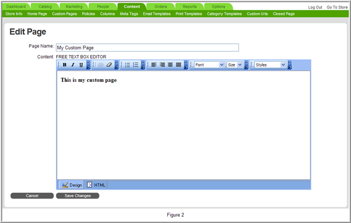Switch to Design view tab

[72, 185]
